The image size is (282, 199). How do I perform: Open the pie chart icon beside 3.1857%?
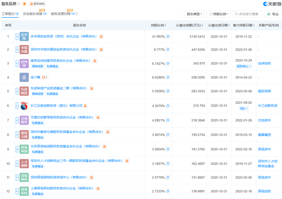click(168, 164)
